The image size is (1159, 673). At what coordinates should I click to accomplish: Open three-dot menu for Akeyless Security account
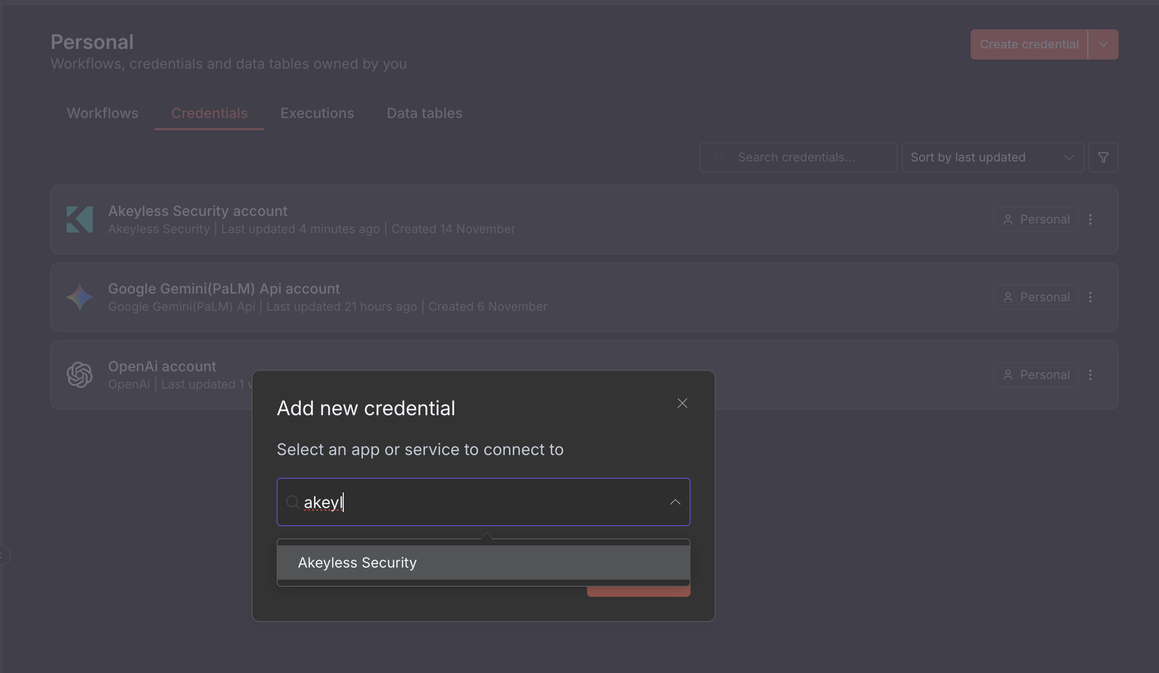(1090, 219)
